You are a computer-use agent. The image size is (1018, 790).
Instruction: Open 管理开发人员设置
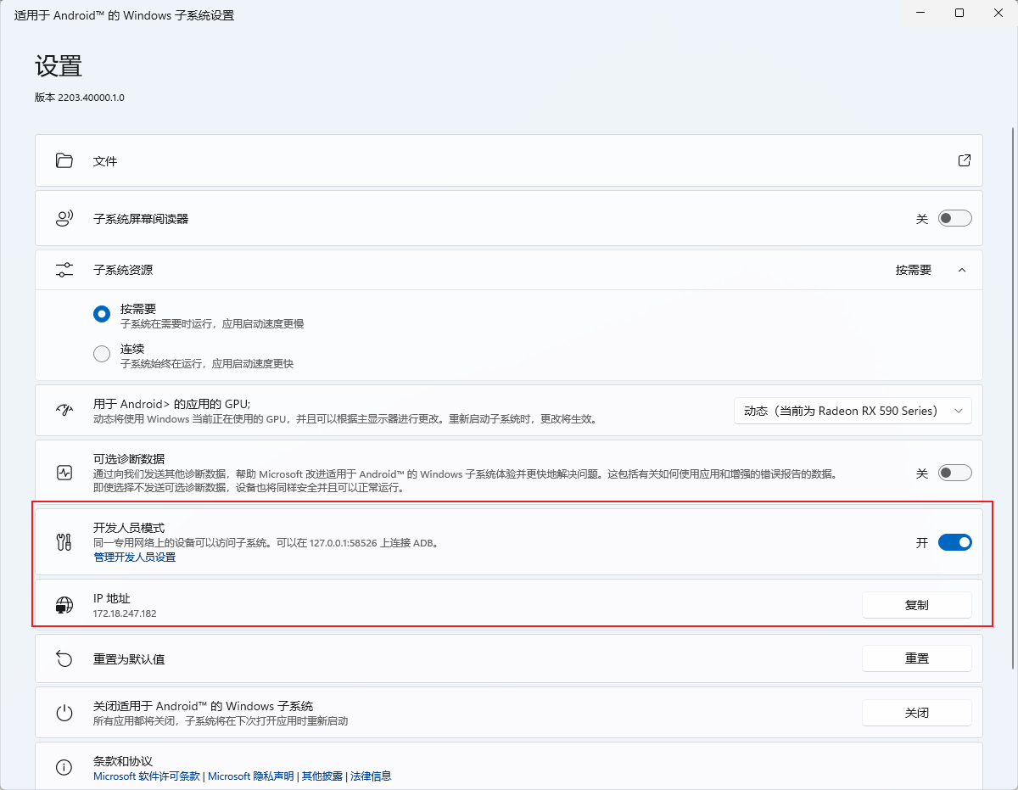pyautogui.click(x=134, y=557)
